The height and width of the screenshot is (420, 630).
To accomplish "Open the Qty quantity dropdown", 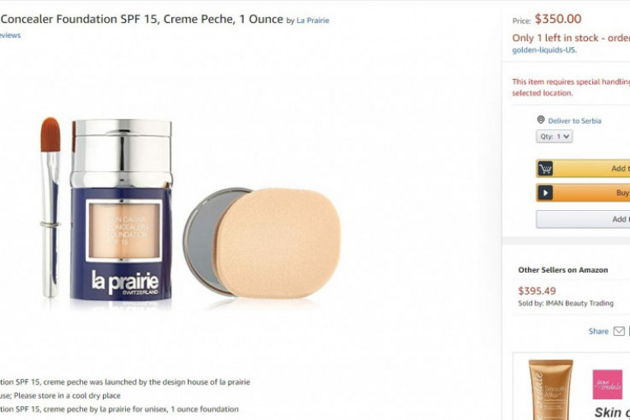I will tap(554, 137).
